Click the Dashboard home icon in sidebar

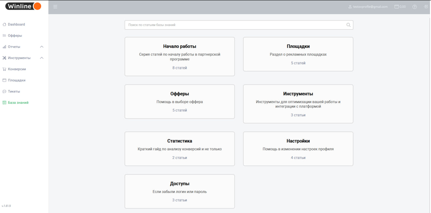pos(4,25)
